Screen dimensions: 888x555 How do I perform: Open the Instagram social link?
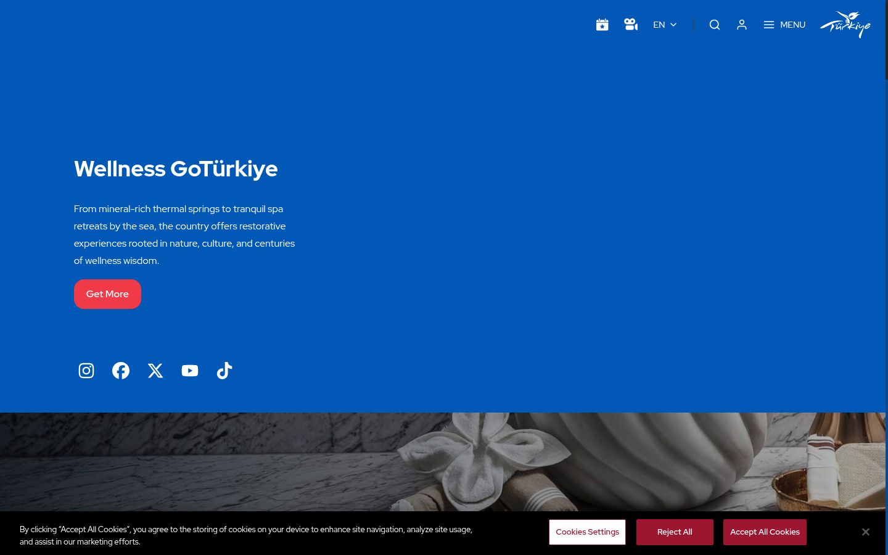tap(86, 371)
